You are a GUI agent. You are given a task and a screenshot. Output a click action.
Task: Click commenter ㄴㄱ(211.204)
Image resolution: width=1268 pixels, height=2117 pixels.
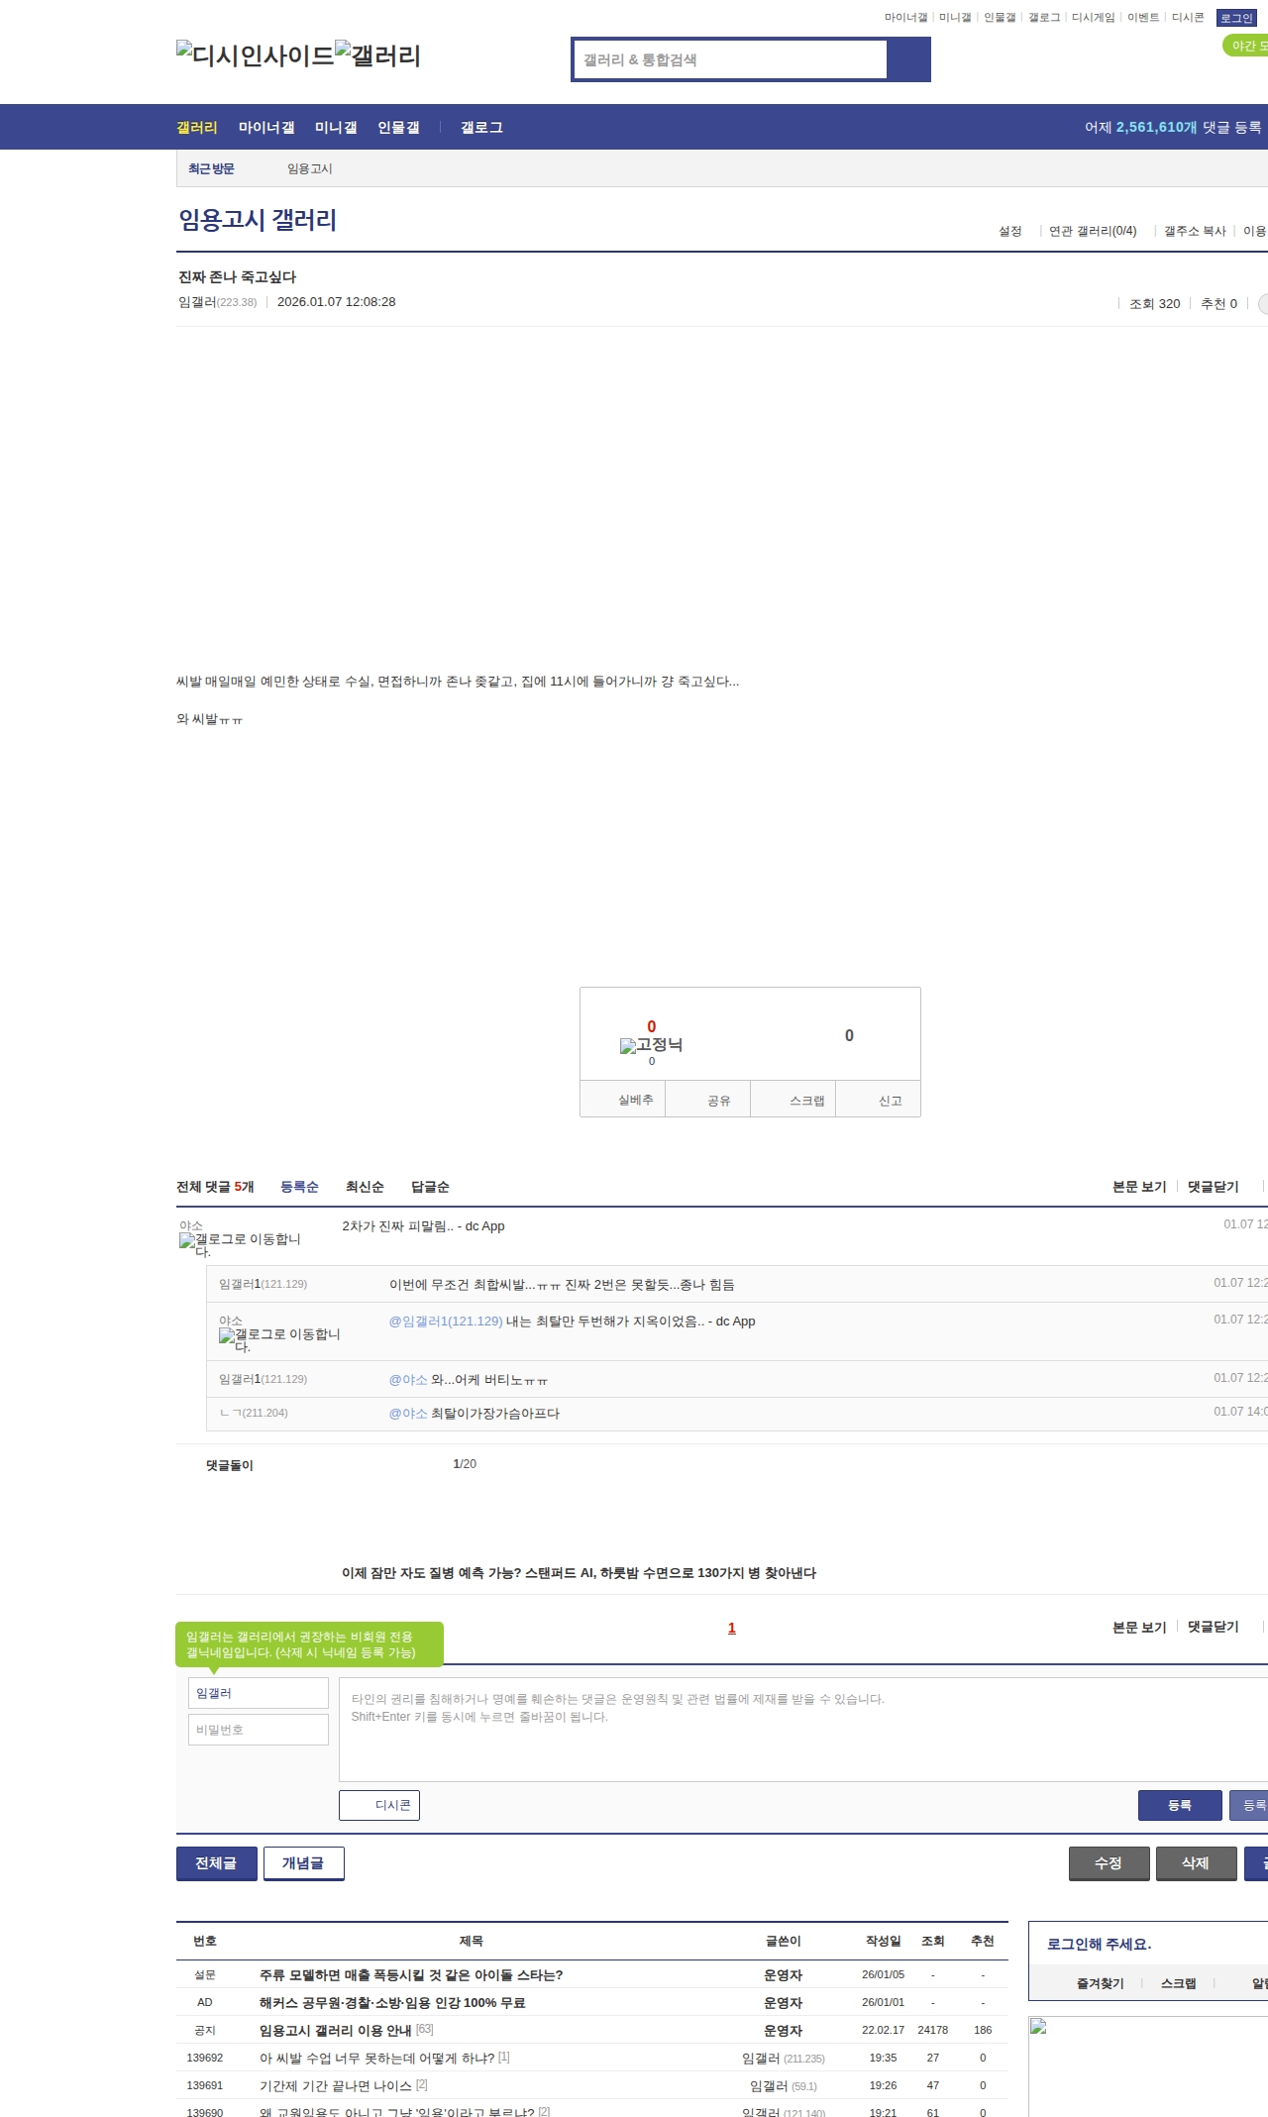click(x=254, y=1413)
